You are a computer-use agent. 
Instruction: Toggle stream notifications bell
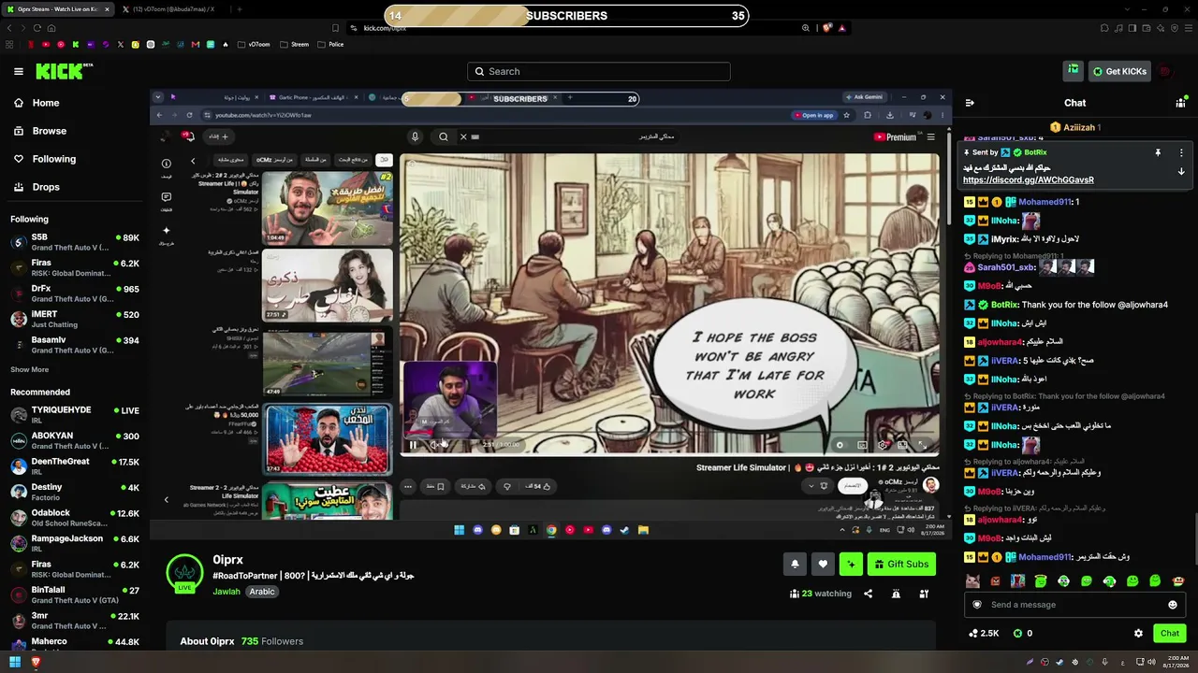point(795,564)
